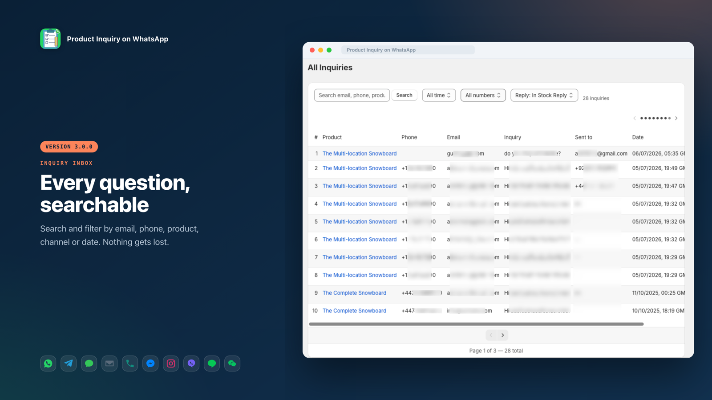Click the date 06/07/2026, 05:35 cell
712x400 pixels.
[659, 153]
